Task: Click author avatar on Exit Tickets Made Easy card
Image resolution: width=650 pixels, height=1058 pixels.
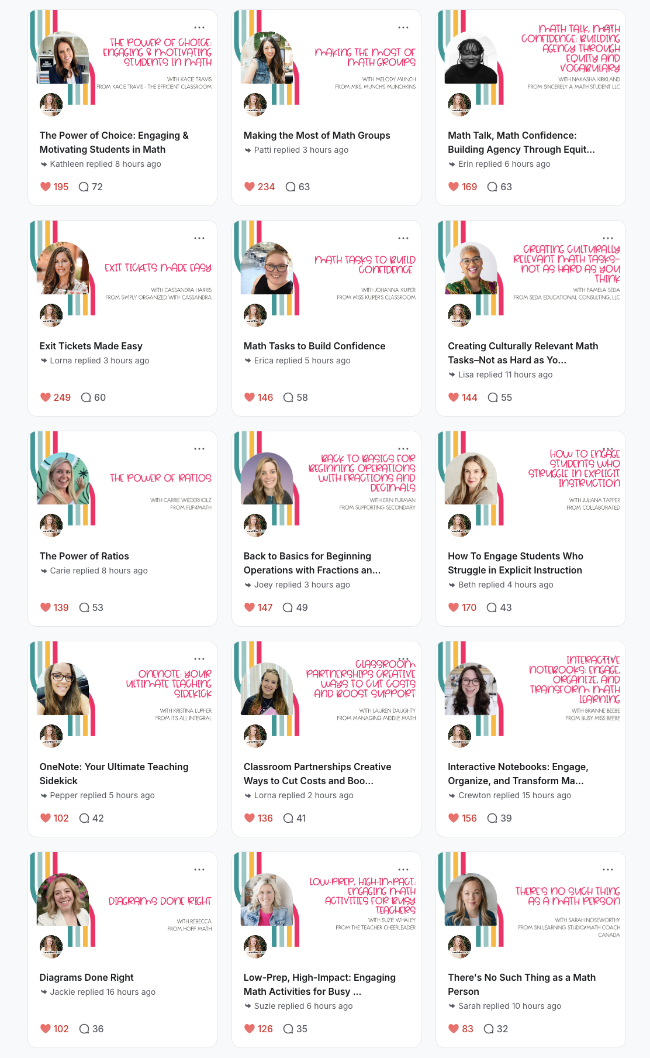Action: pyautogui.click(x=51, y=315)
